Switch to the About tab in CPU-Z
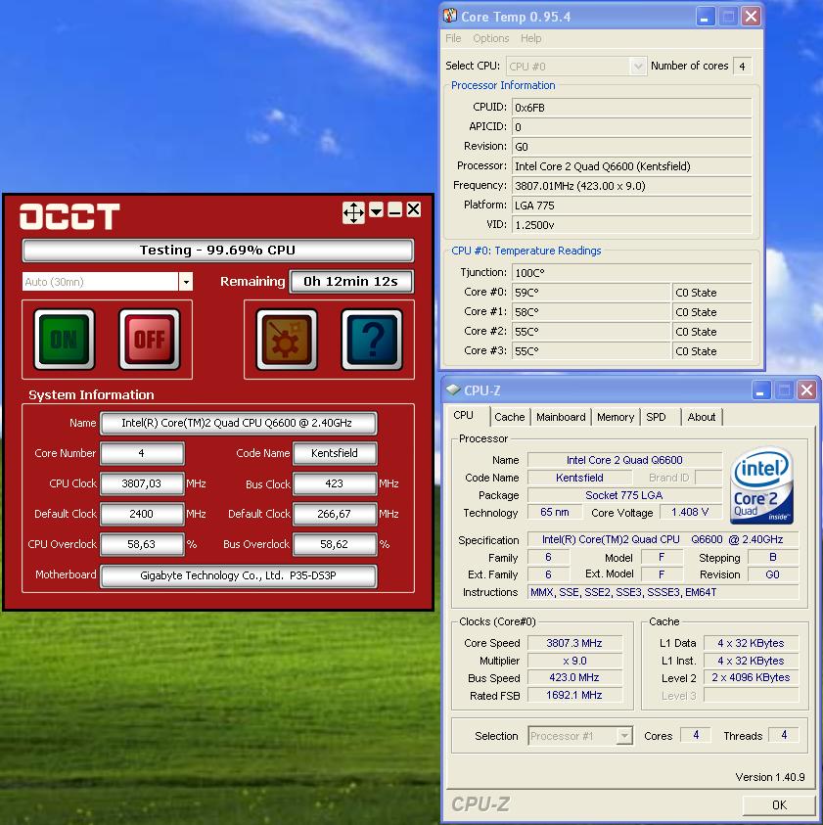823x825 pixels. (x=702, y=417)
